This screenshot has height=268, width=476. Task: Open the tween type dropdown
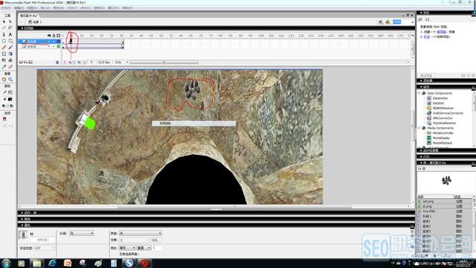click(82, 233)
